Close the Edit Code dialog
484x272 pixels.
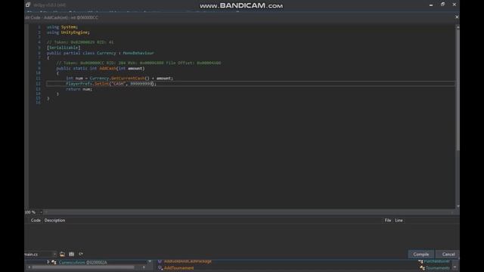pos(457,17)
